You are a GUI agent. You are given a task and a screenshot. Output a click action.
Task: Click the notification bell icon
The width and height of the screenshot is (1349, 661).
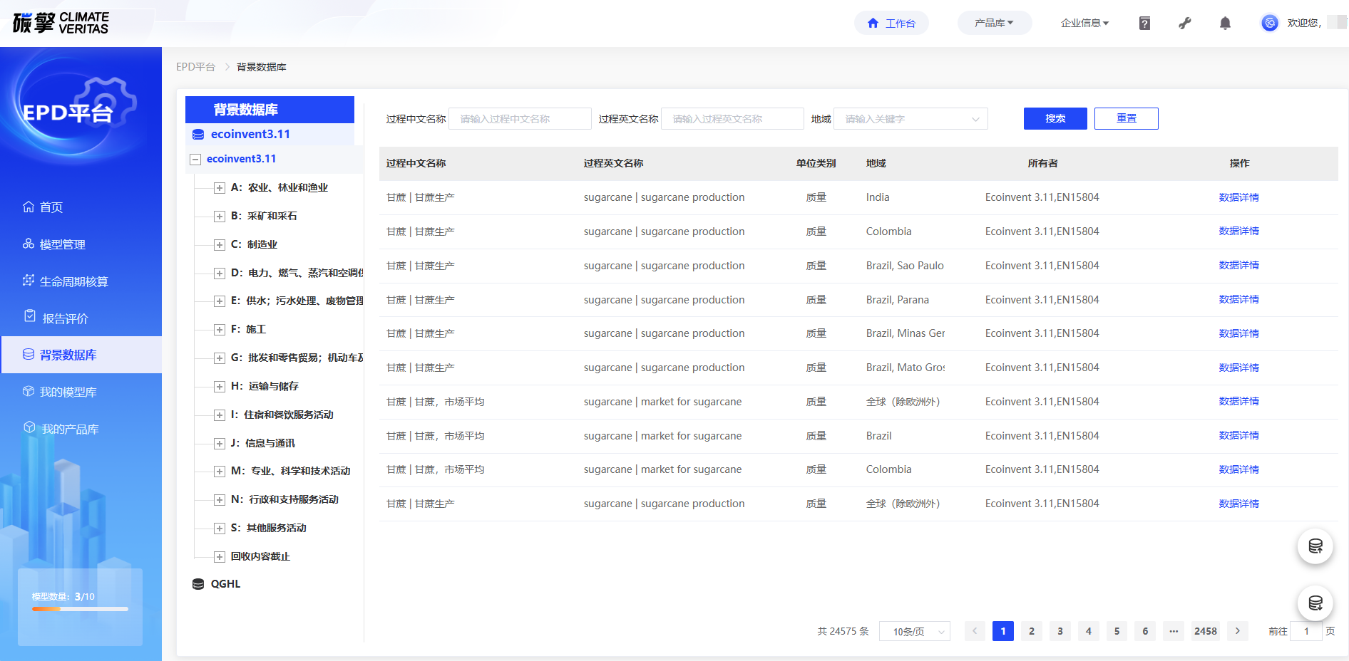point(1225,24)
